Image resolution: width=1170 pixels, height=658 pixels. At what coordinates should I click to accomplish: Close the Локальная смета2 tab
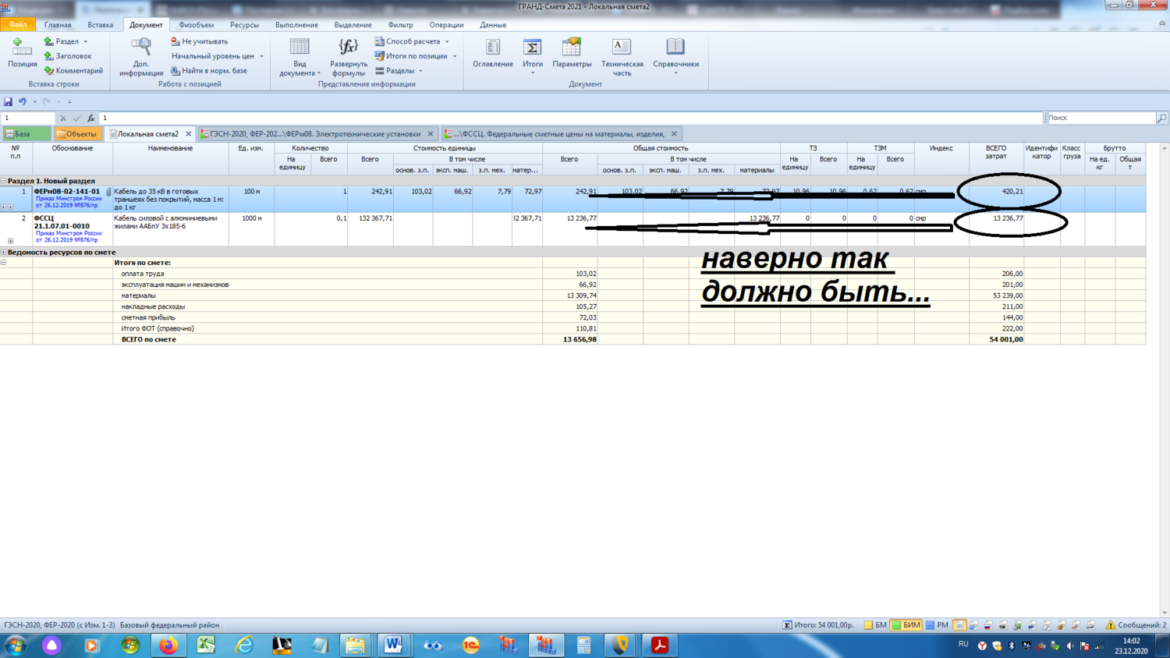[x=188, y=134]
